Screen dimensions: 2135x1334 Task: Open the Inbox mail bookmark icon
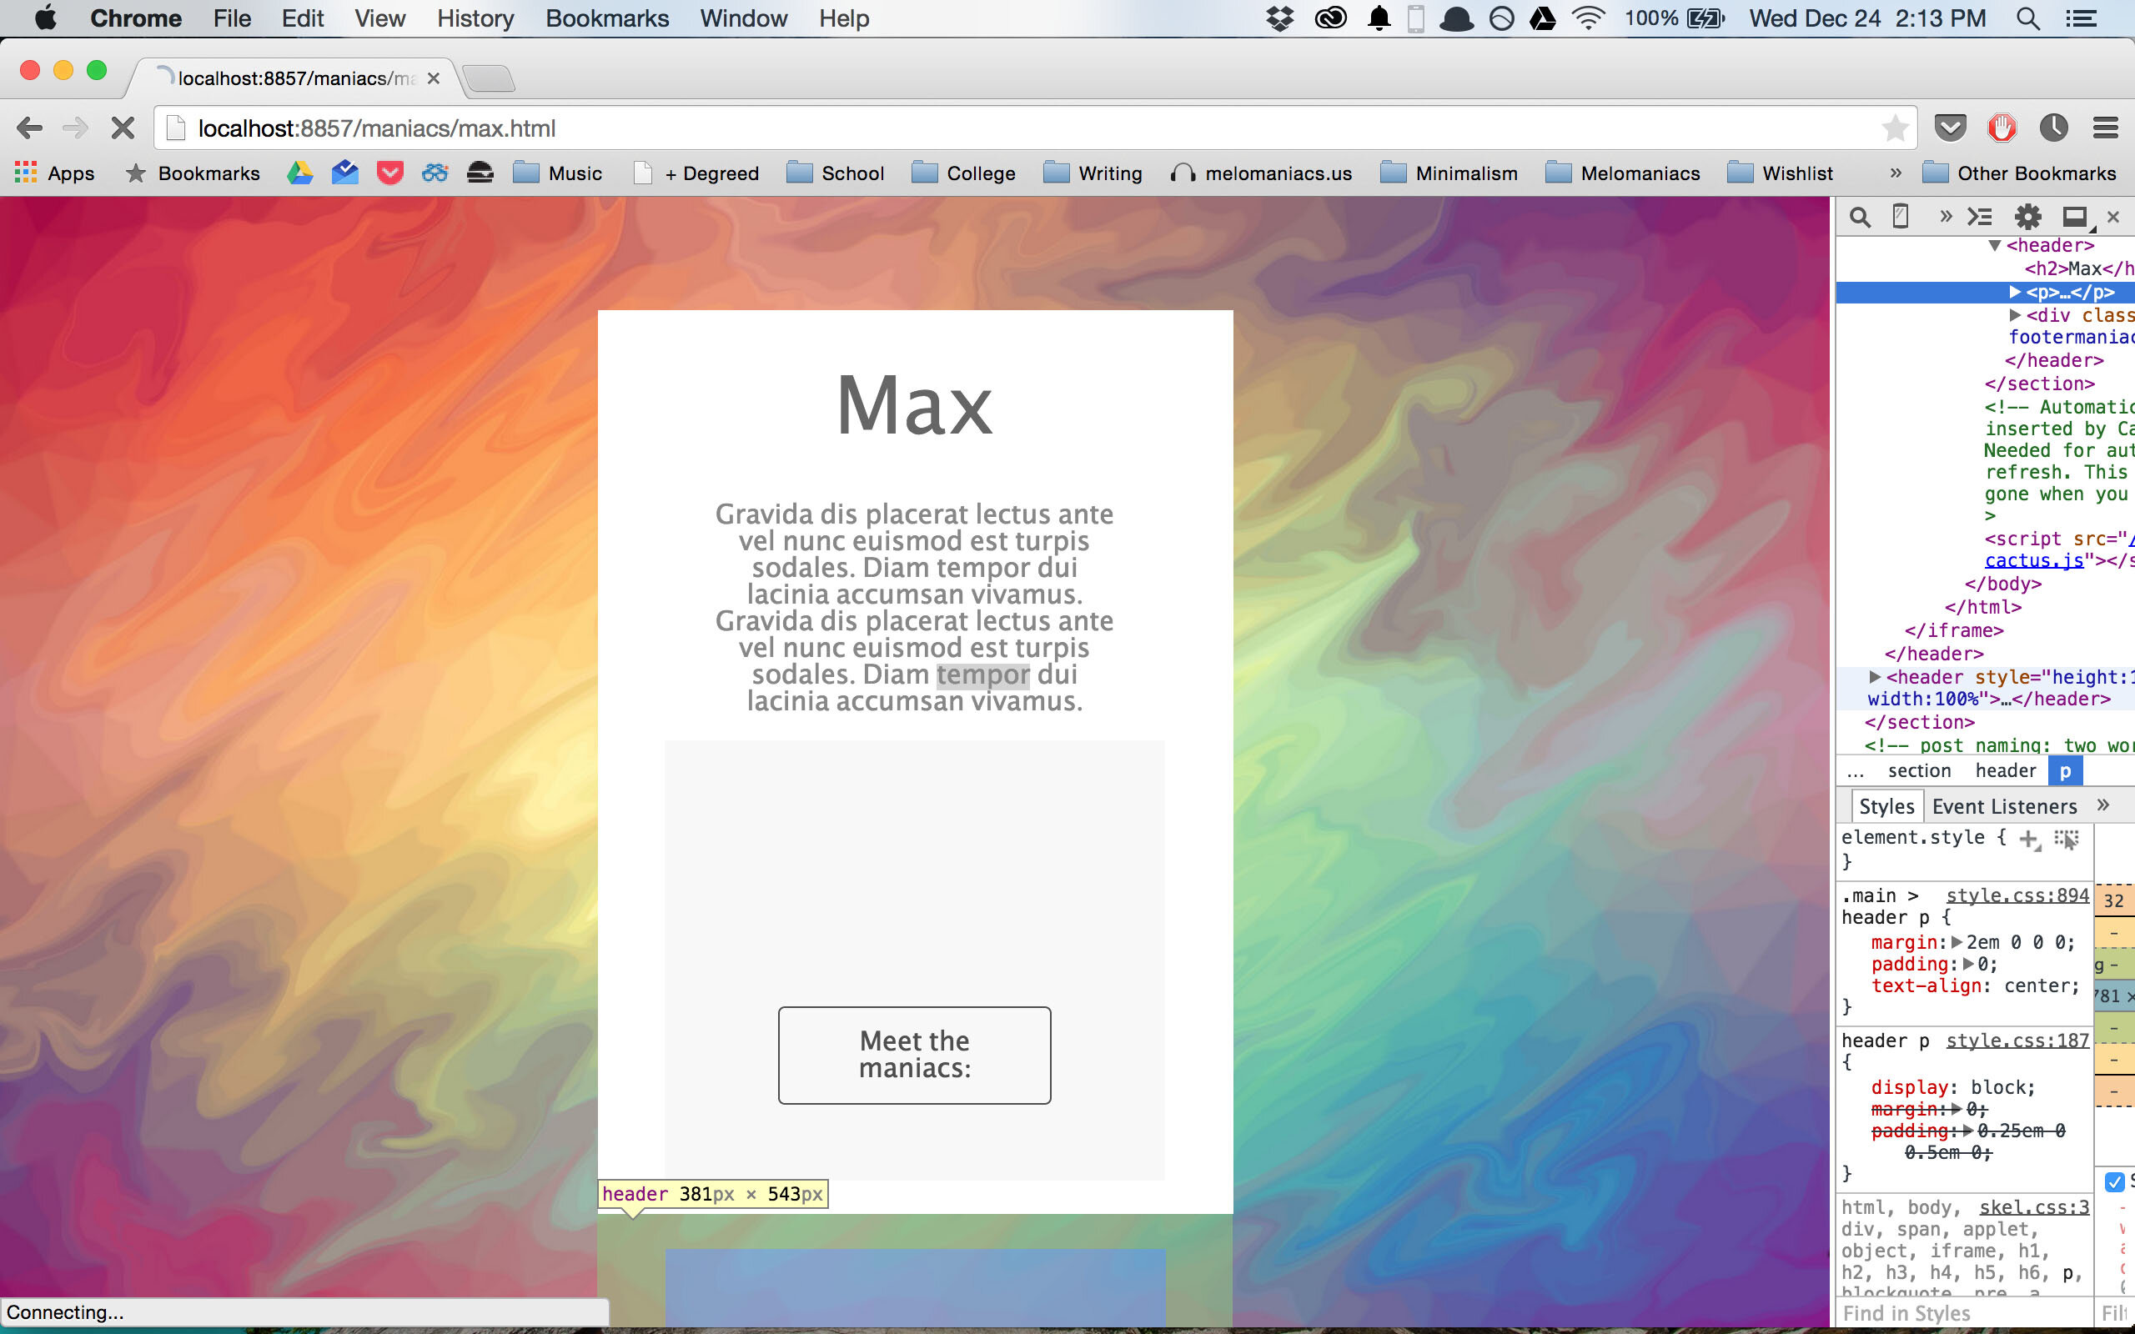tap(345, 173)
